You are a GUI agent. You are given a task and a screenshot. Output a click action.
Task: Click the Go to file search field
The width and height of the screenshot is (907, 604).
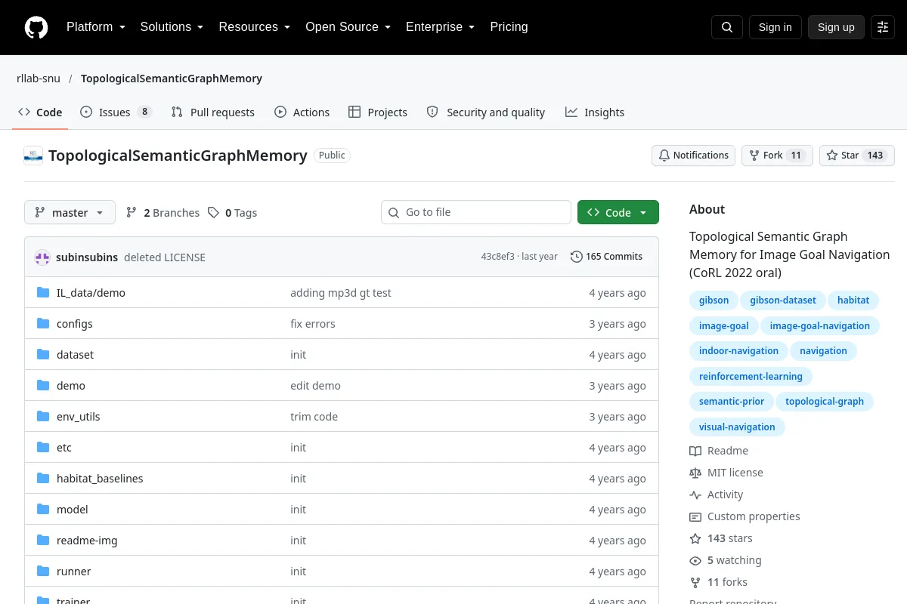pyautogui.click(x=476, y=213)
